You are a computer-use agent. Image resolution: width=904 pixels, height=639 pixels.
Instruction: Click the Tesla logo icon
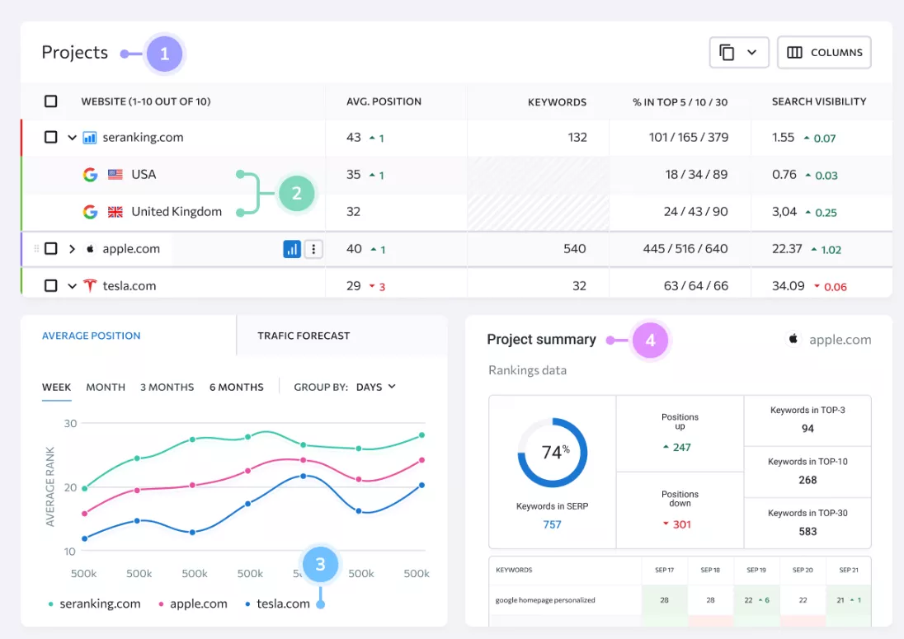tap(90, 286)
